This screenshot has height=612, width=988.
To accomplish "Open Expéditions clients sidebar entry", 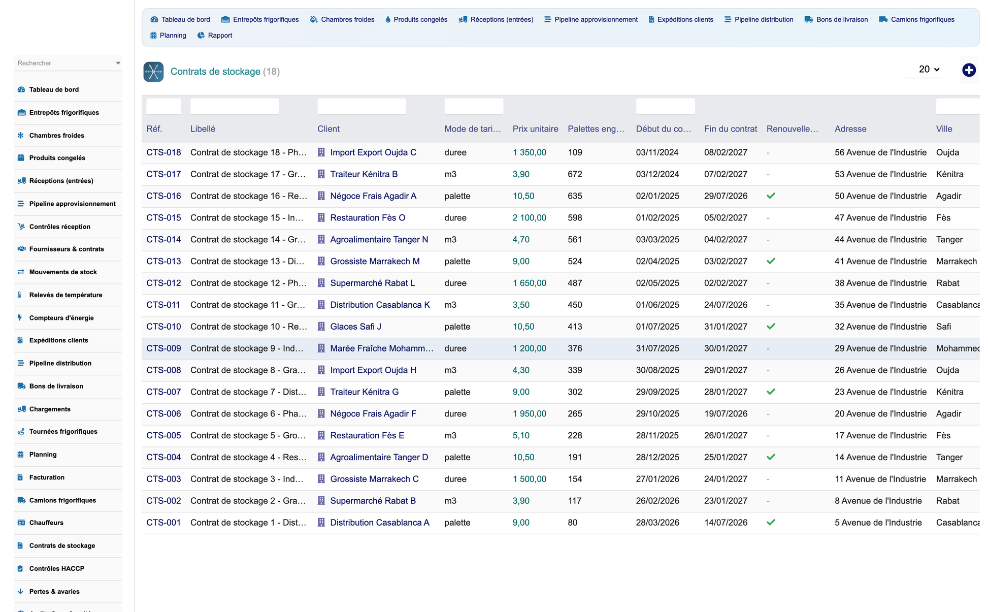I will (68, 340).
